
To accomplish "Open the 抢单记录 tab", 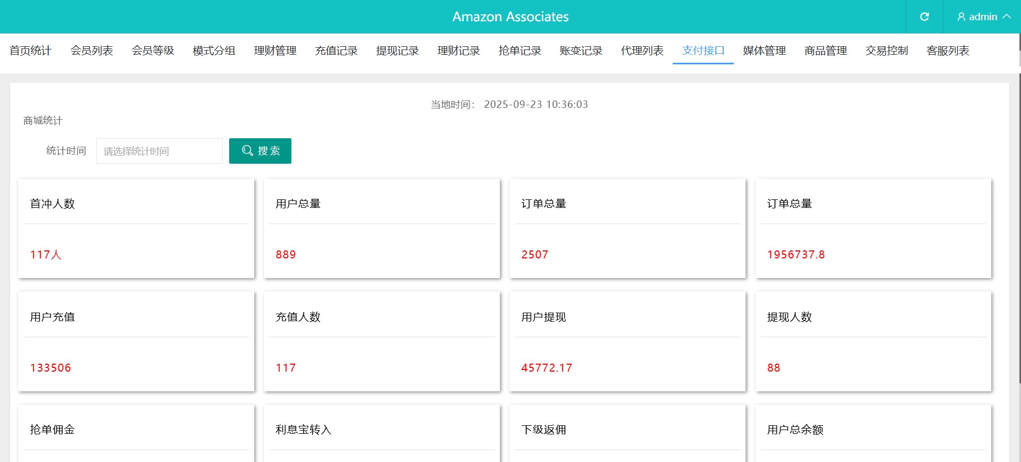I will [x=520, y=51].
